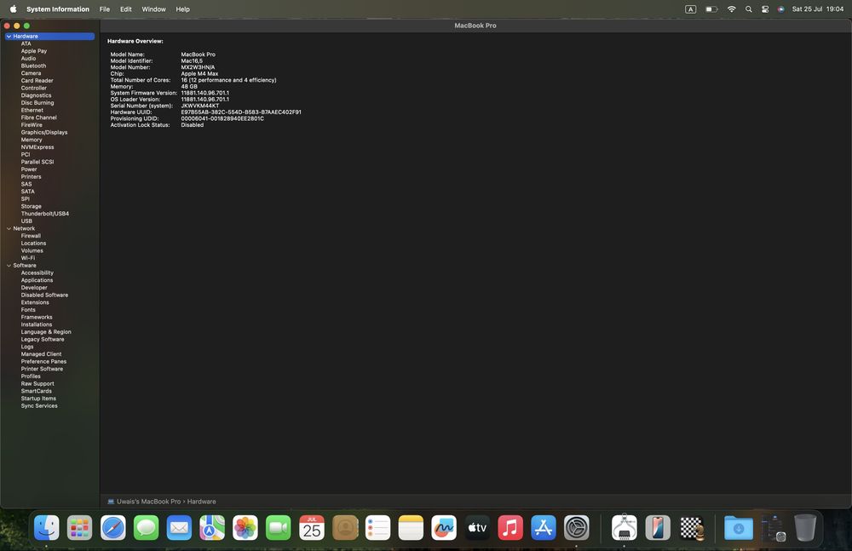Open Mail from the Dock

(179, 528)
